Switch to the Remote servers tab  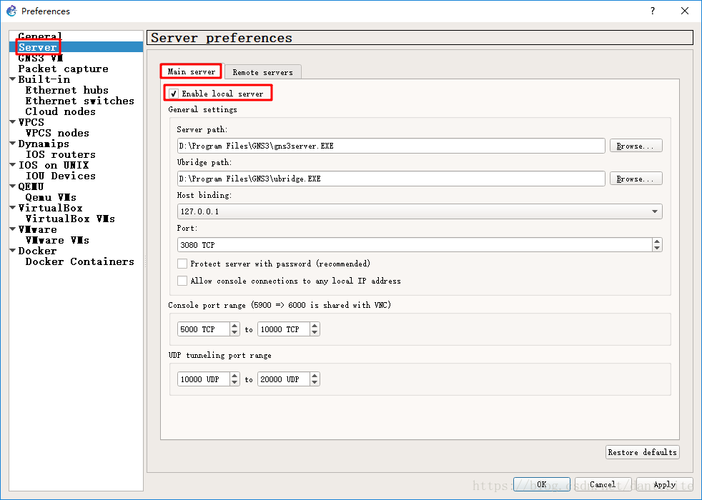[x=263, y=72]
